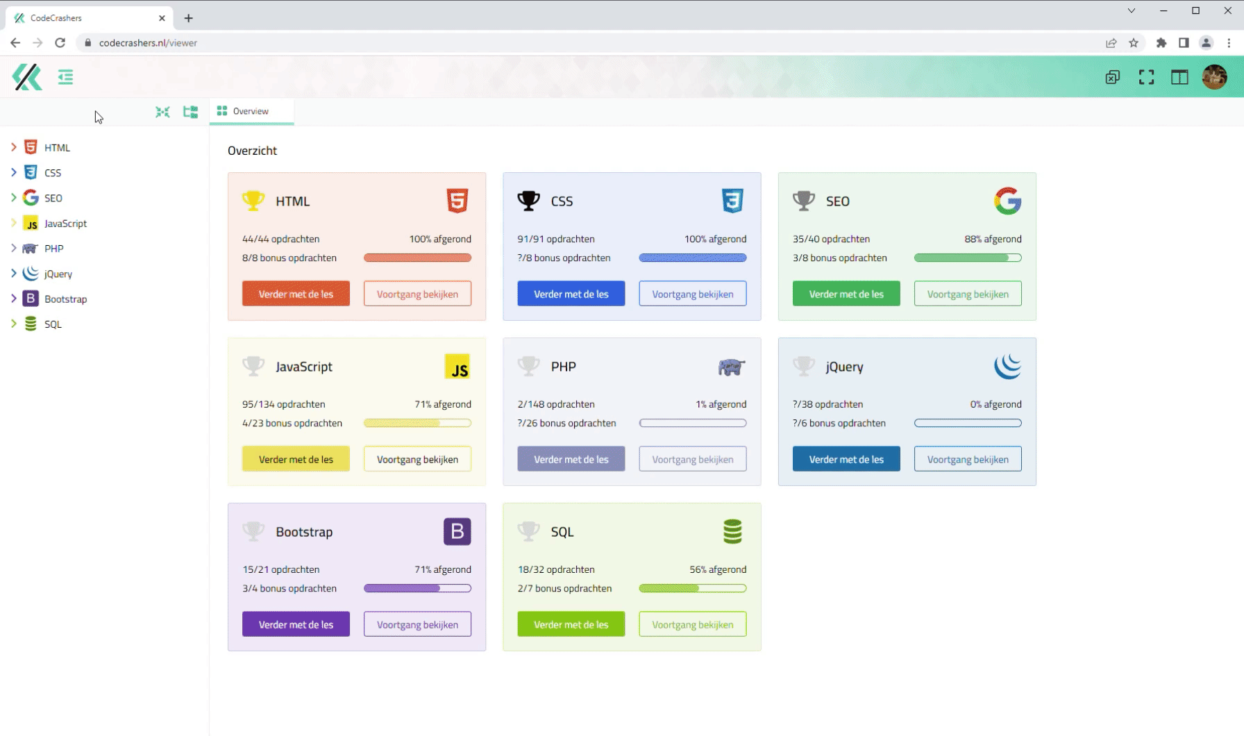Click the Bootstrap logo on Bootstrap card
The height and width of the screenshot is (736, 1244).
pos(457,531)
